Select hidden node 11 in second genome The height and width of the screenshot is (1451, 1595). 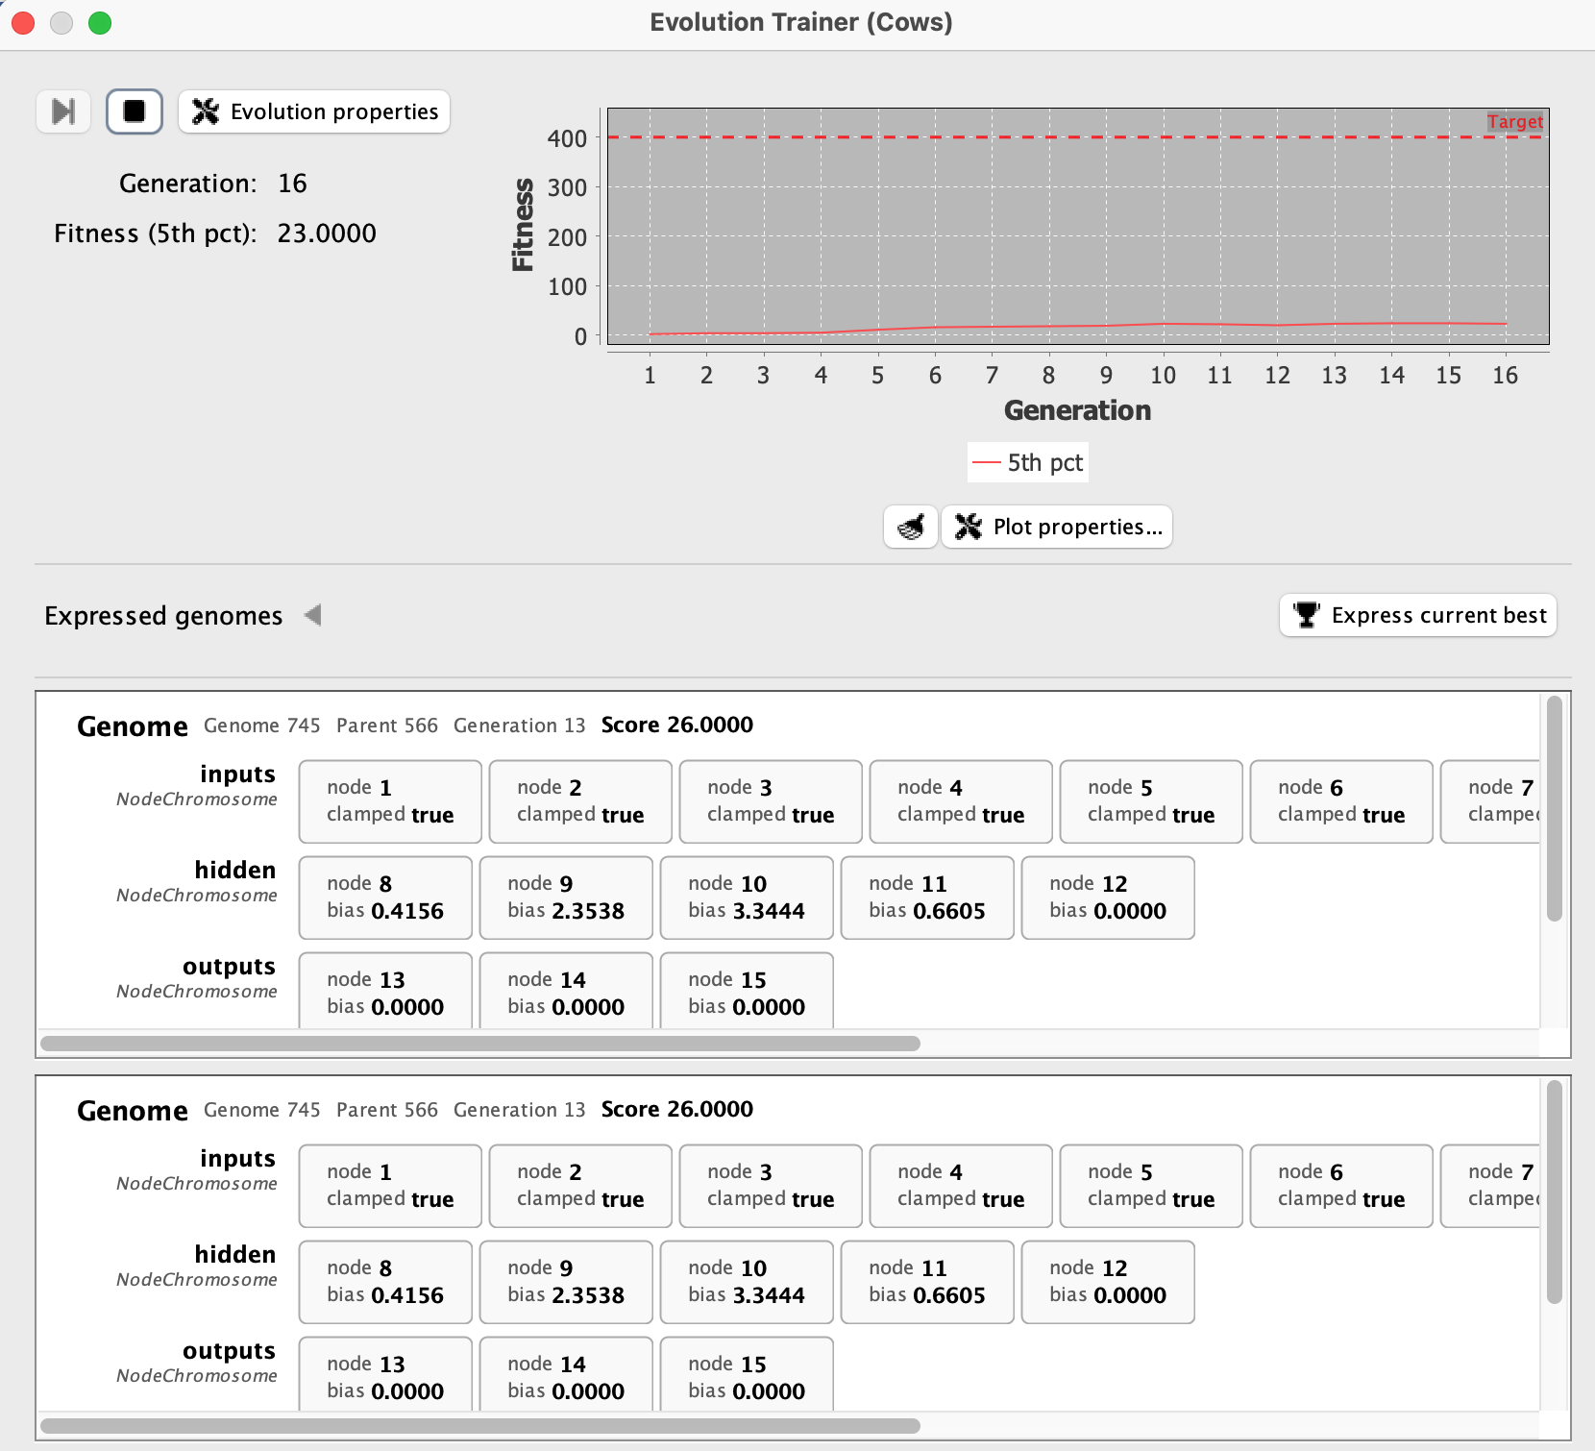(927, 1282)
